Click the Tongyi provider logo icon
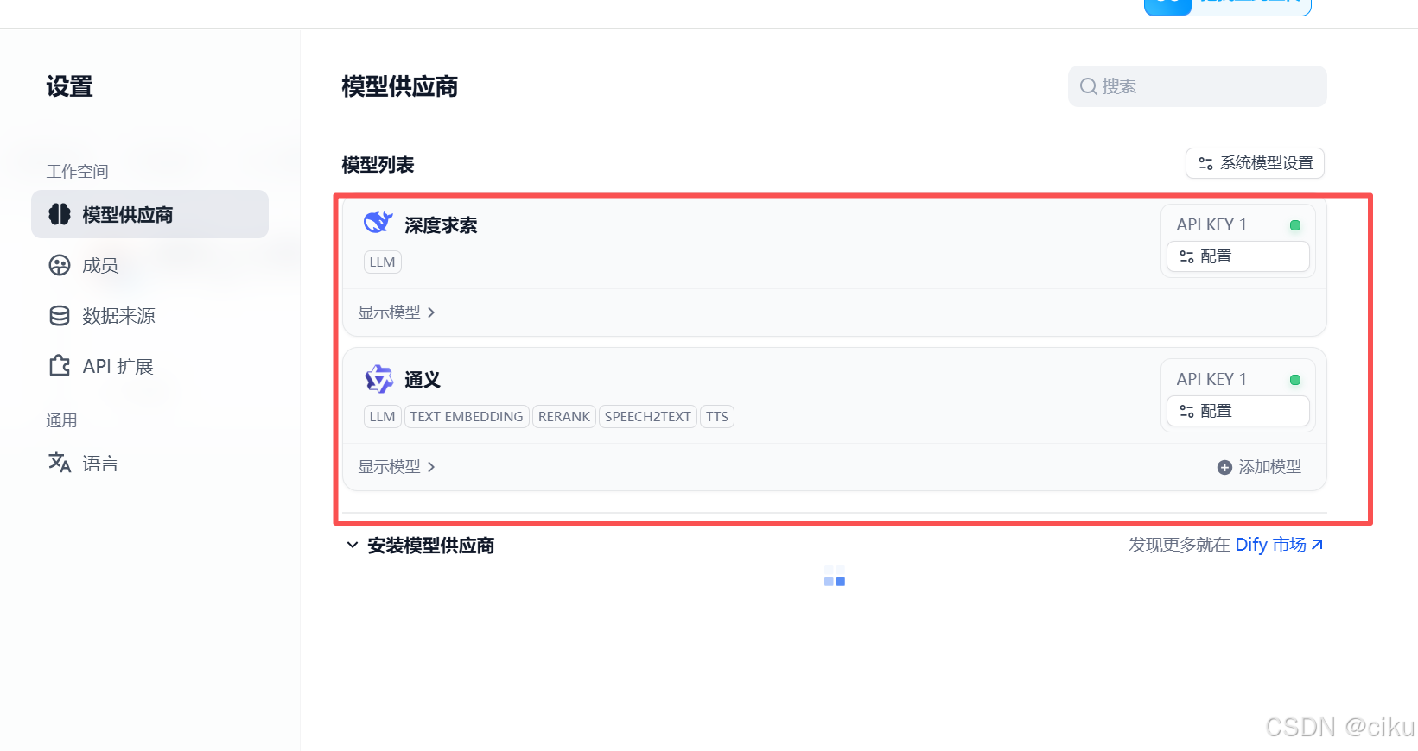Image resolution: width=1418 pixels, height=751 pixels. (378, 378)
